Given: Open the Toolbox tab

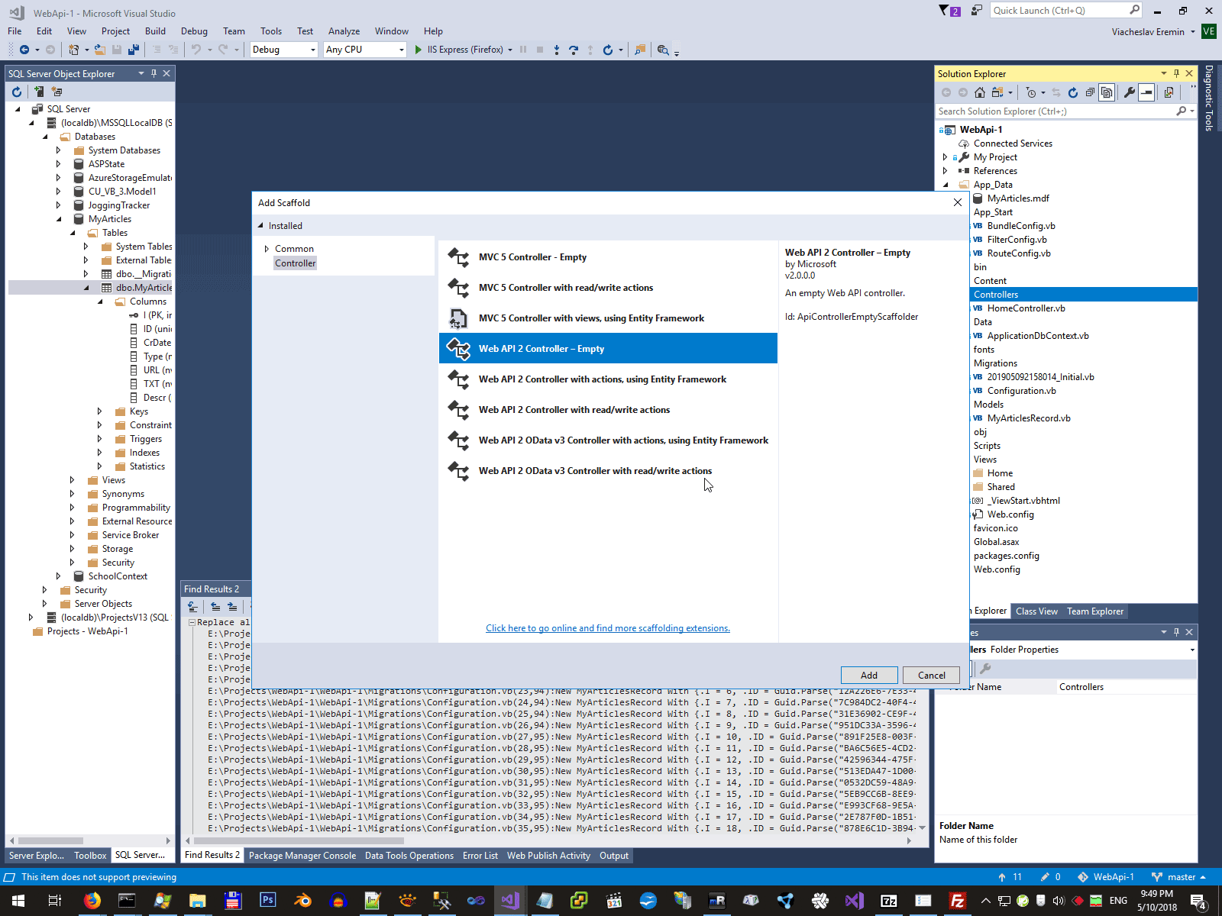Looking at the screenshot, I should [90, 856].
